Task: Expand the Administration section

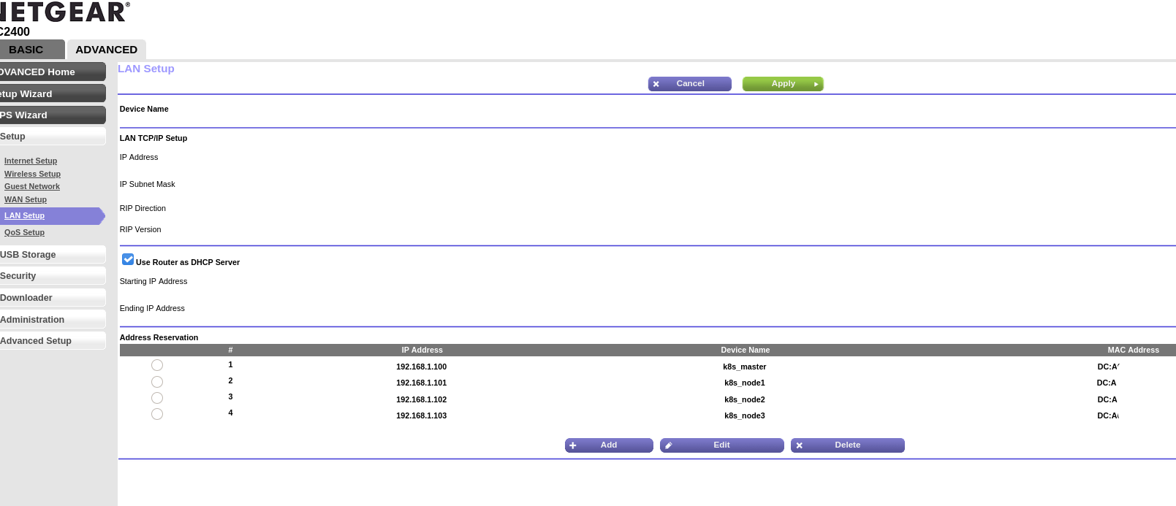Action: coord(51,320)
